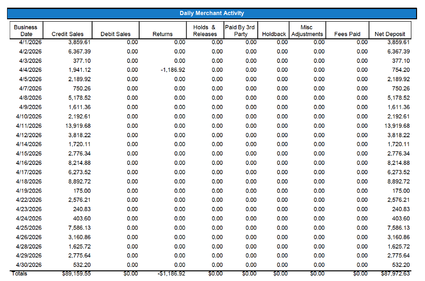Click the 4/18/2026 business date
The height and width of the screenshot is (281, 425).
[x=29, y=181]
